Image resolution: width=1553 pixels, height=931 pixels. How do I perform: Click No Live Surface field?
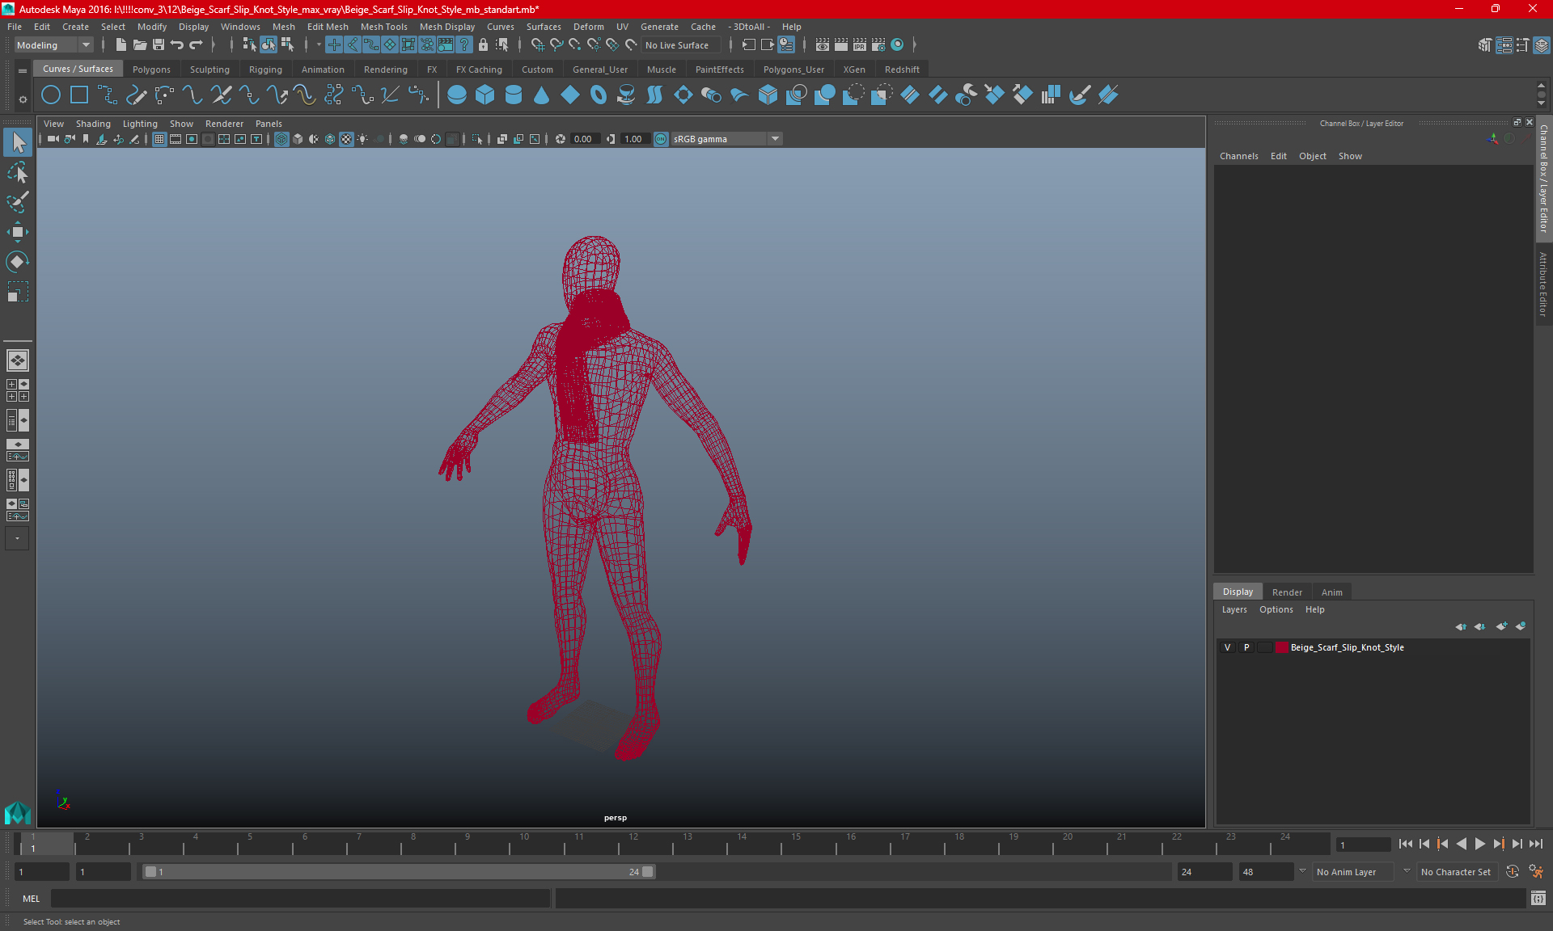pos(682,45)
